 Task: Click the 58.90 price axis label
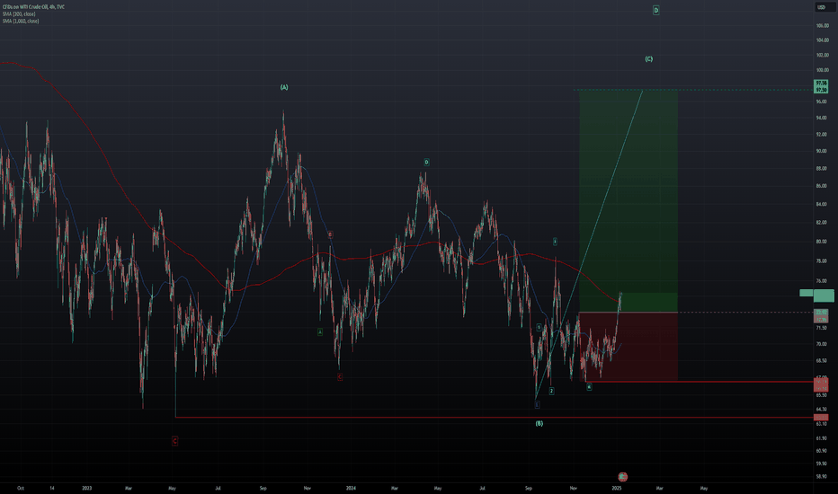[822, 476]
